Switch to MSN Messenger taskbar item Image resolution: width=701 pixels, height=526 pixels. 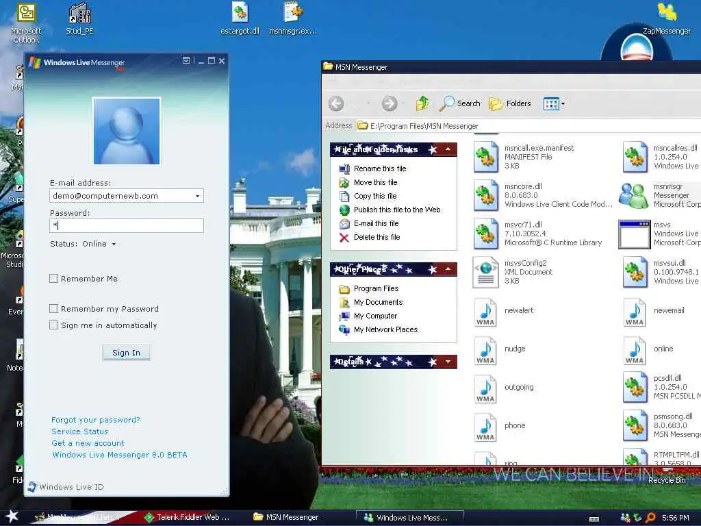tap(286, 518)
